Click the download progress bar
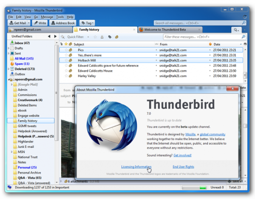The width and height of the screenshot is (255, 199). tap(194, 188)
